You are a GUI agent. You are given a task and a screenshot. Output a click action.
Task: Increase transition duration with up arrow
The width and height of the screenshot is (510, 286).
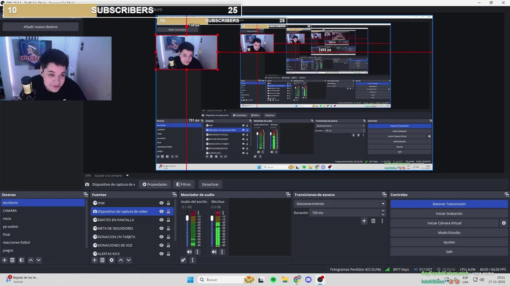[x=383, y=211]
